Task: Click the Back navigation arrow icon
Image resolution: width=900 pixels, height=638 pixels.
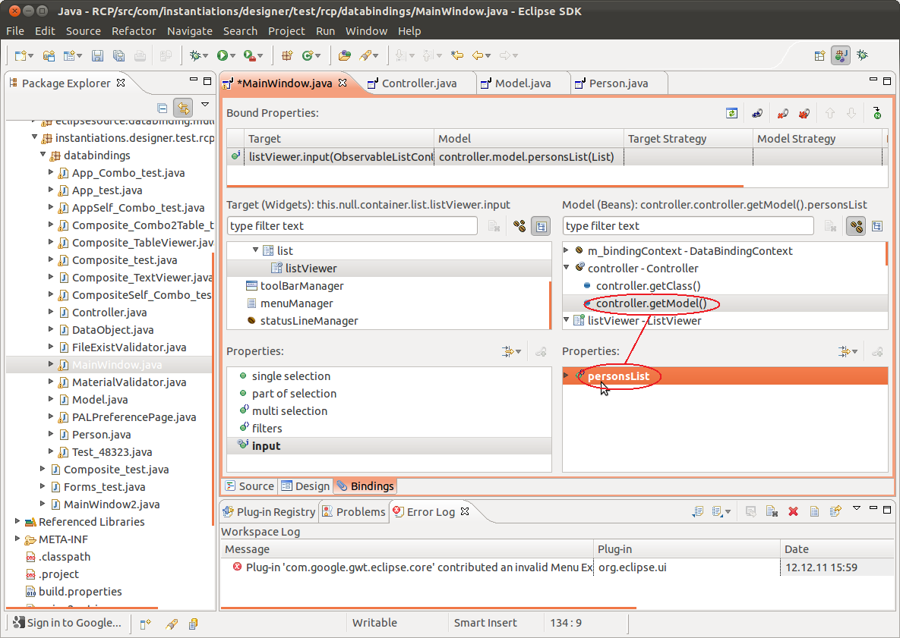Action: (x=478, y=55)
